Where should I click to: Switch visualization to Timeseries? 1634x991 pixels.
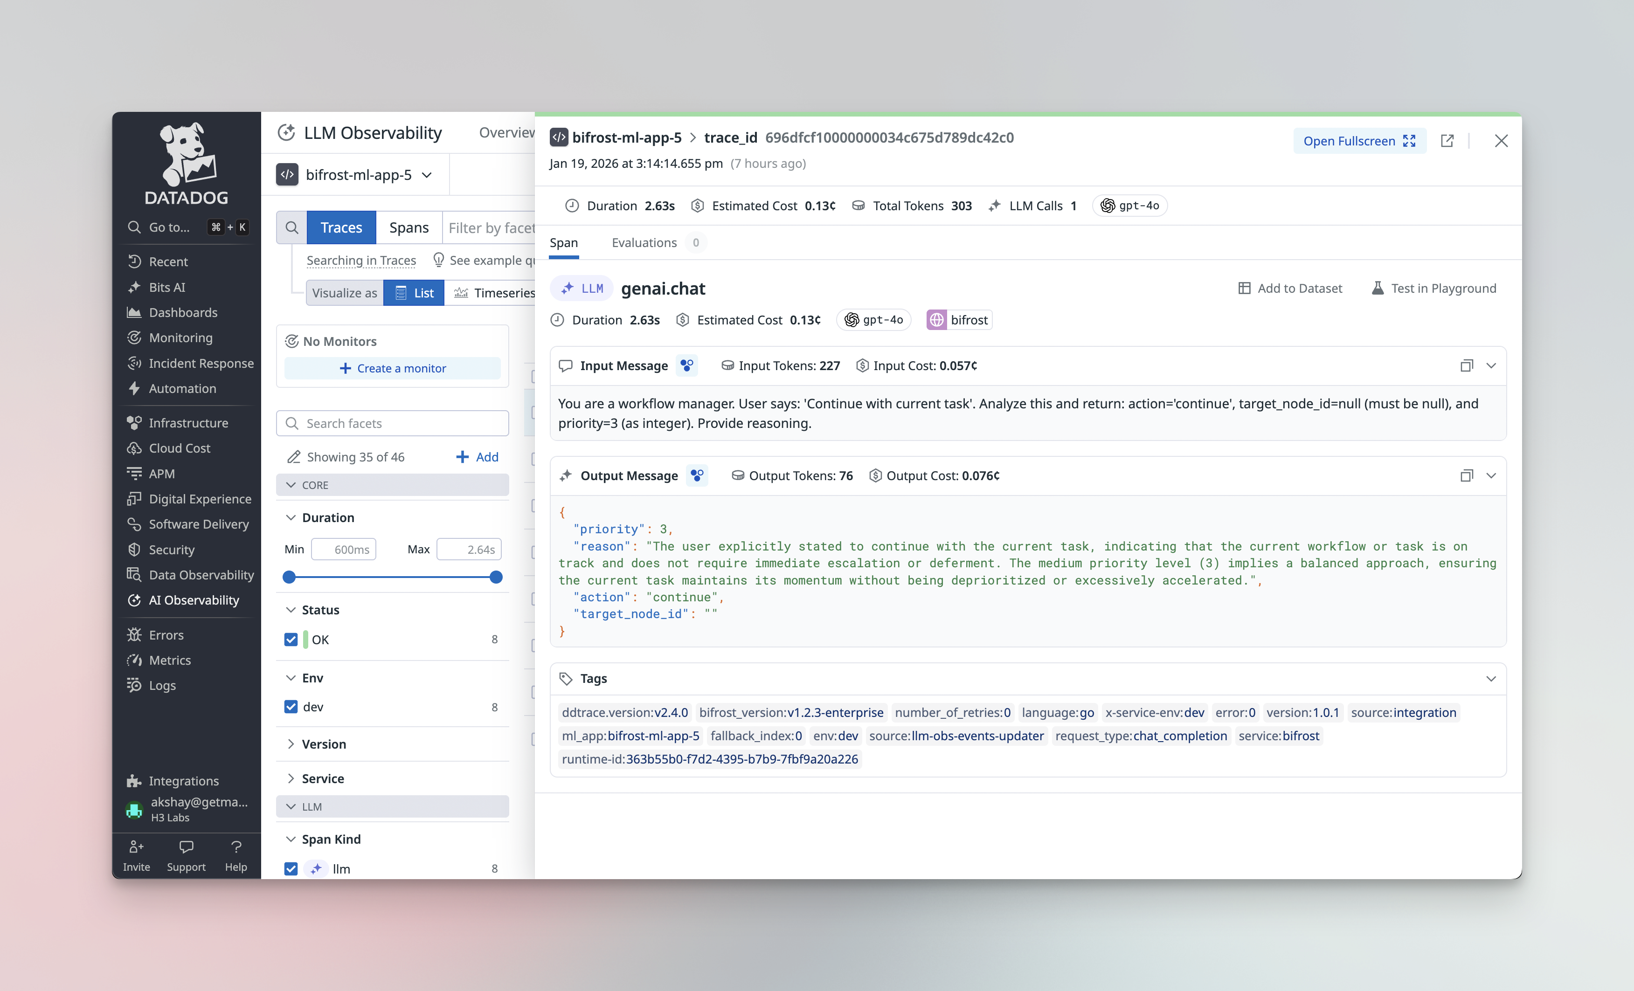(x=495, y=292)
